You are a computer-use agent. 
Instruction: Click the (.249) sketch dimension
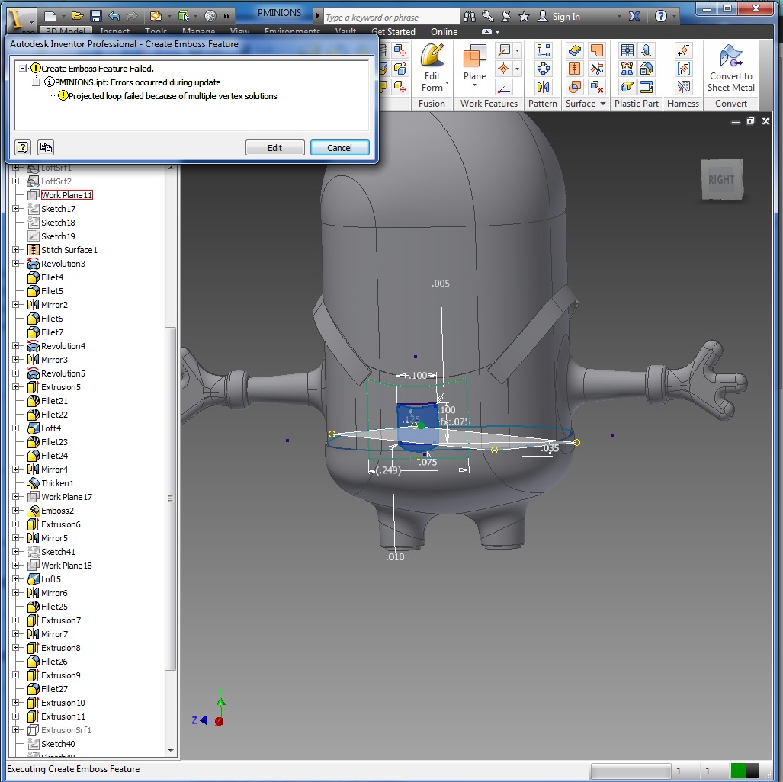pos(388,470)
